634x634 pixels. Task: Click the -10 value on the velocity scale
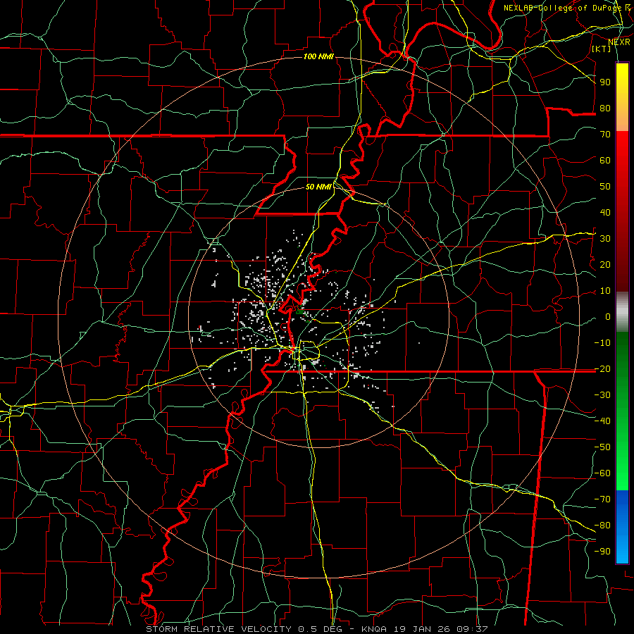point(602,343)
